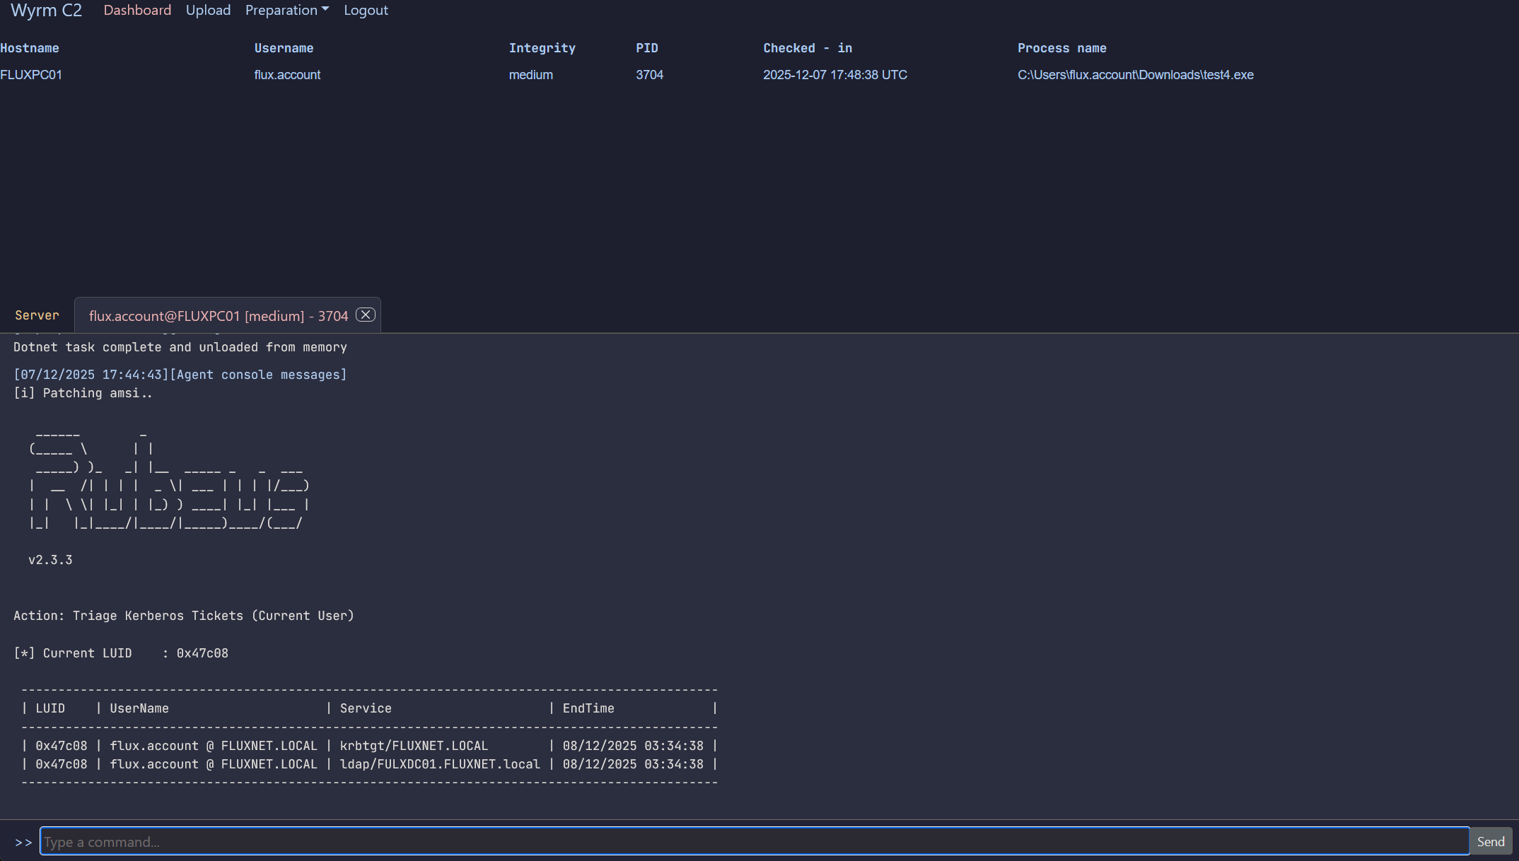Click the agent check-in timestamp cell

pyautogui.click(x=834, y=75)
